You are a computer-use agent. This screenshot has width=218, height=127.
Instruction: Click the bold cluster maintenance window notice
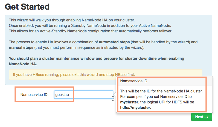coord(97,58)
